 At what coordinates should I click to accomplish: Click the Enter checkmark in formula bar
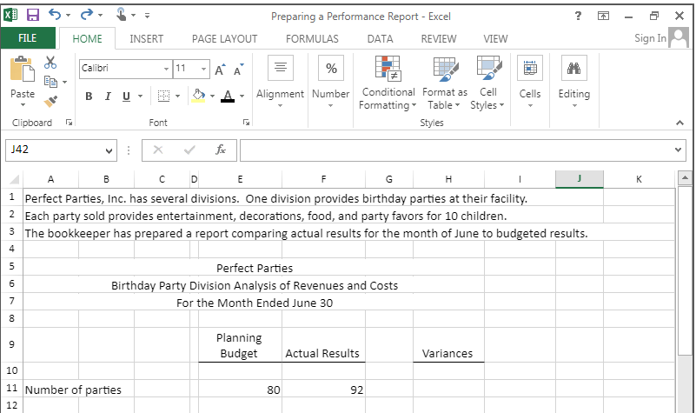[x=189, y=150]
